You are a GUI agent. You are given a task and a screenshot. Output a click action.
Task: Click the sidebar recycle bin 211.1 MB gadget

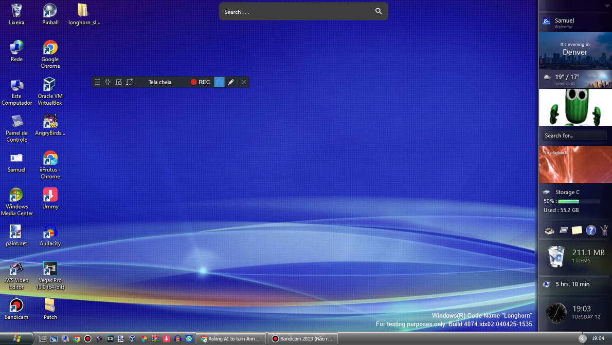pyautogui.click(x=575, y=256)
